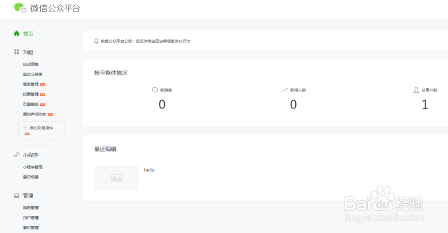
Task: Click the 最近编辑 heading
Action: point(105,149)
